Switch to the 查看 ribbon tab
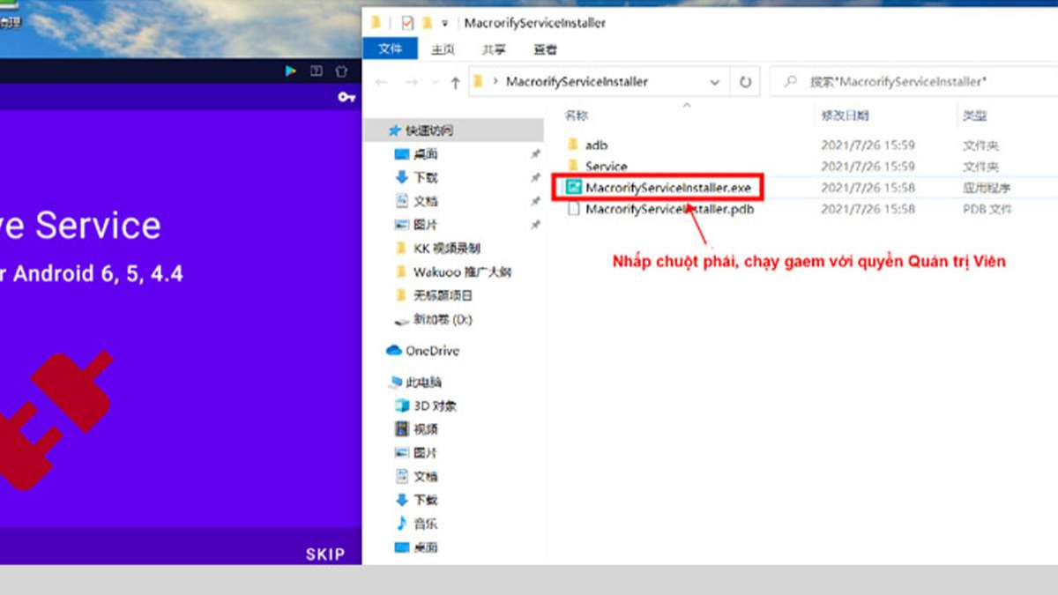Viewport: 1058px width, 595px height. (545, 50)
